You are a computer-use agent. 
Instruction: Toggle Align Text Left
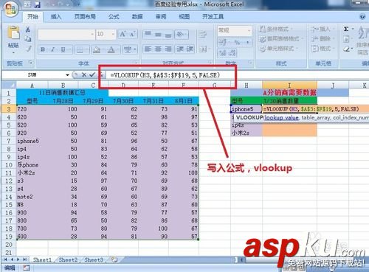coord(148,49)
